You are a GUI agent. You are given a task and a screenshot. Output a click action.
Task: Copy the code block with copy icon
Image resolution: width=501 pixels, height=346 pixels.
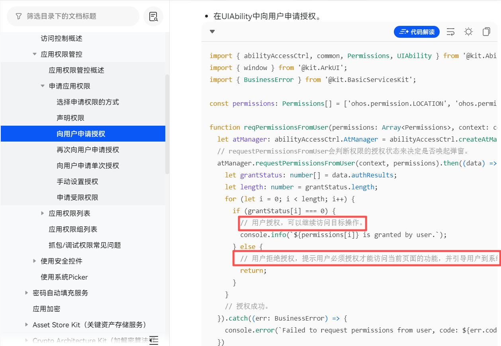486,32
